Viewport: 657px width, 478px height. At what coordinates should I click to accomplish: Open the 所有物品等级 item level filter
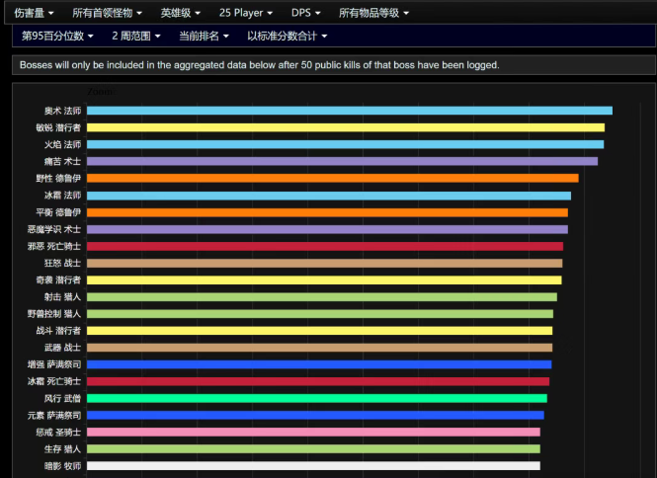(373, 13)
